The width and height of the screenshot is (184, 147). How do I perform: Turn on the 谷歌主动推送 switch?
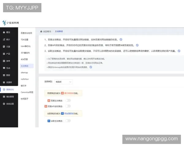pyautogui.click(x=68, y=121)
